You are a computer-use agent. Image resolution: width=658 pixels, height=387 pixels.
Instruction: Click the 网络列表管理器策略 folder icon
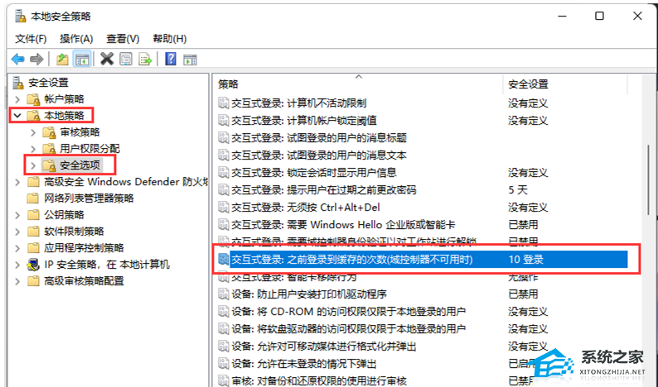click(33, 198)
